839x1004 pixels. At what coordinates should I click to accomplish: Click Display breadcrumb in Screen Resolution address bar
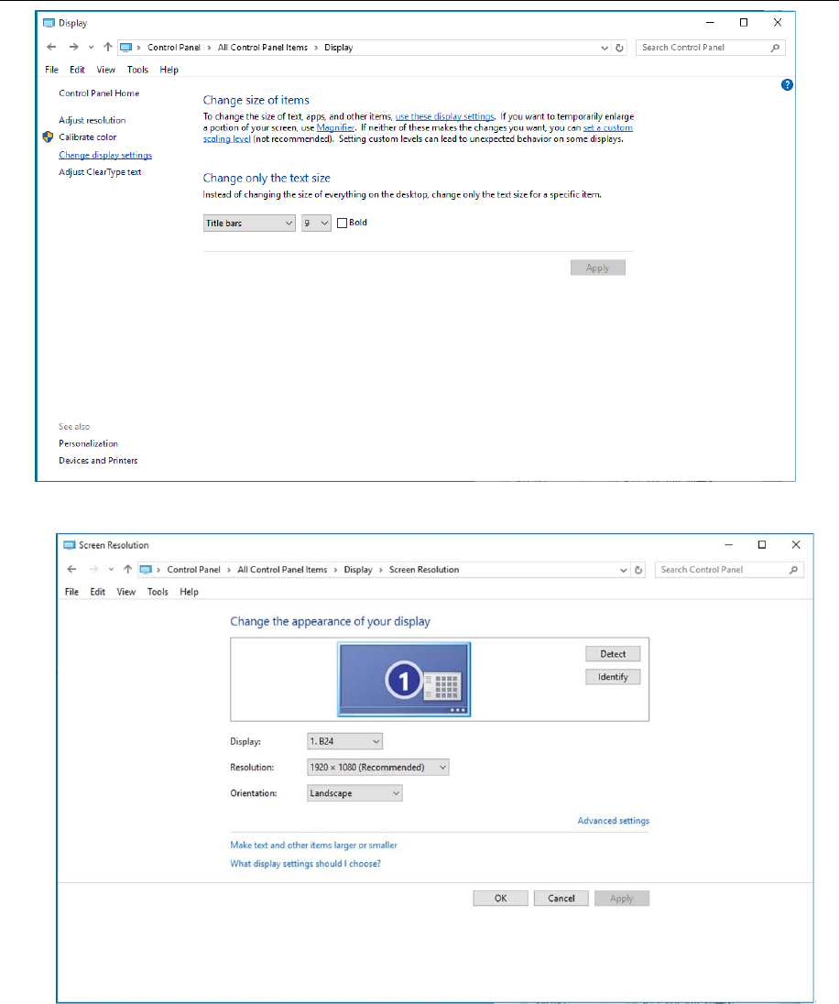[358, 569]
